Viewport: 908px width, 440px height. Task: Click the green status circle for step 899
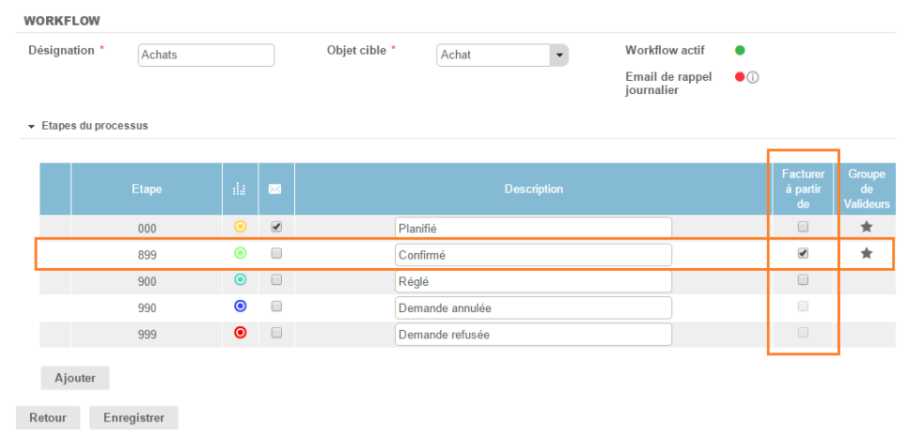pyautogui.click(x=240, y=254)
